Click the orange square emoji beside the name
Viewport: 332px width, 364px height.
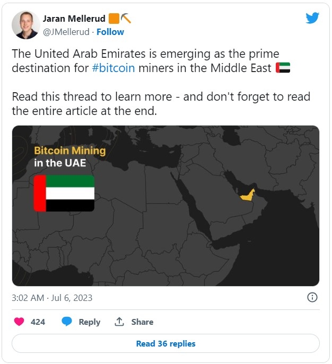click(x=113, y=19)
